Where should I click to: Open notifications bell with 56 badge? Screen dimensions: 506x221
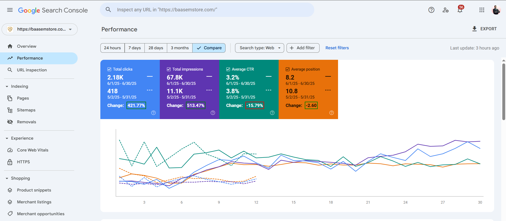460,9
